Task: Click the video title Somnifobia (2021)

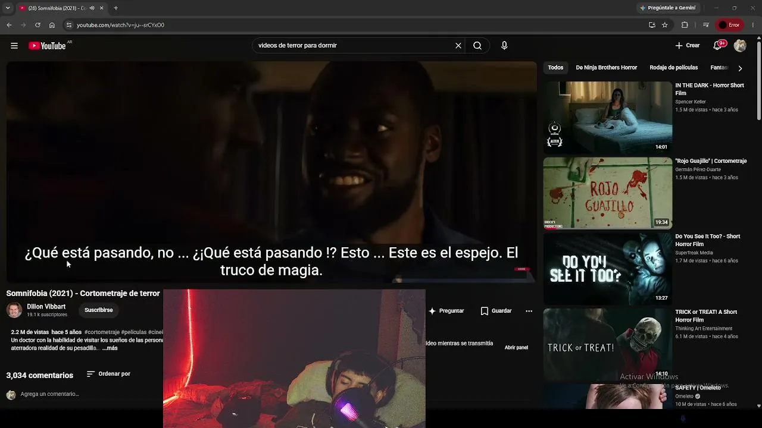Action: (x=83, y=294)
